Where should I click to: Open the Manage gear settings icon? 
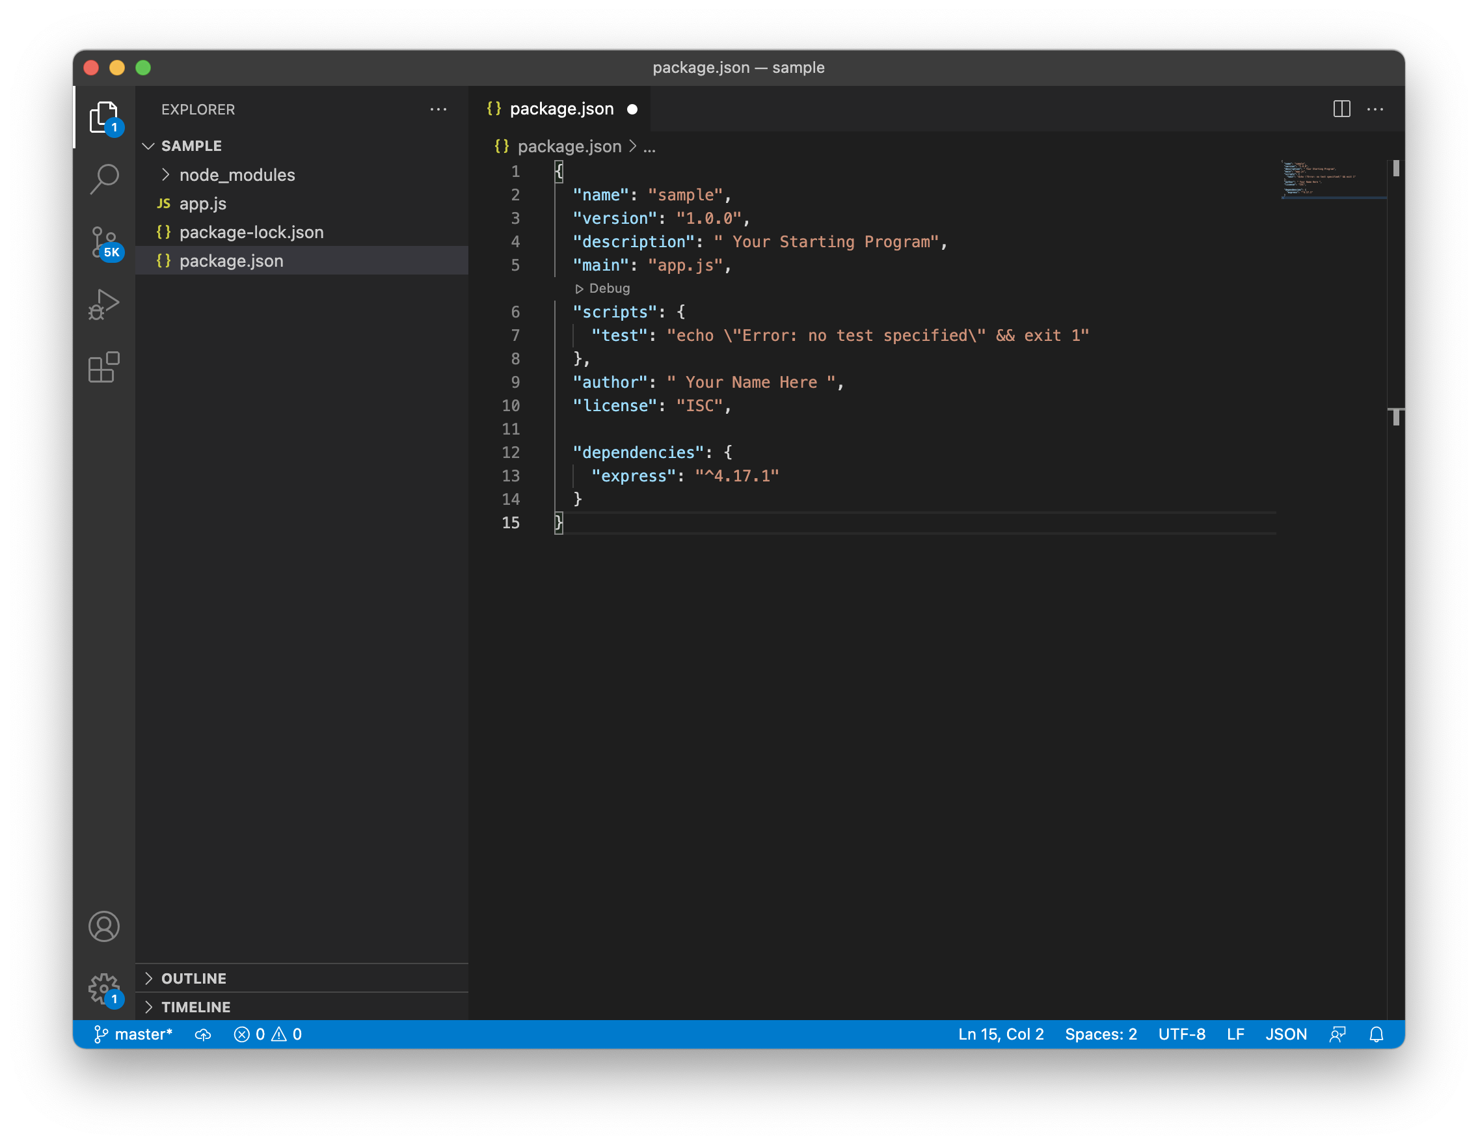pos(104,989)
